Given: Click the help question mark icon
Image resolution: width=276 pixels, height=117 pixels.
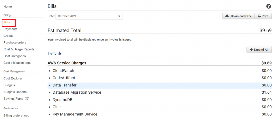Looking at the screenshot, I should [268, 6].
